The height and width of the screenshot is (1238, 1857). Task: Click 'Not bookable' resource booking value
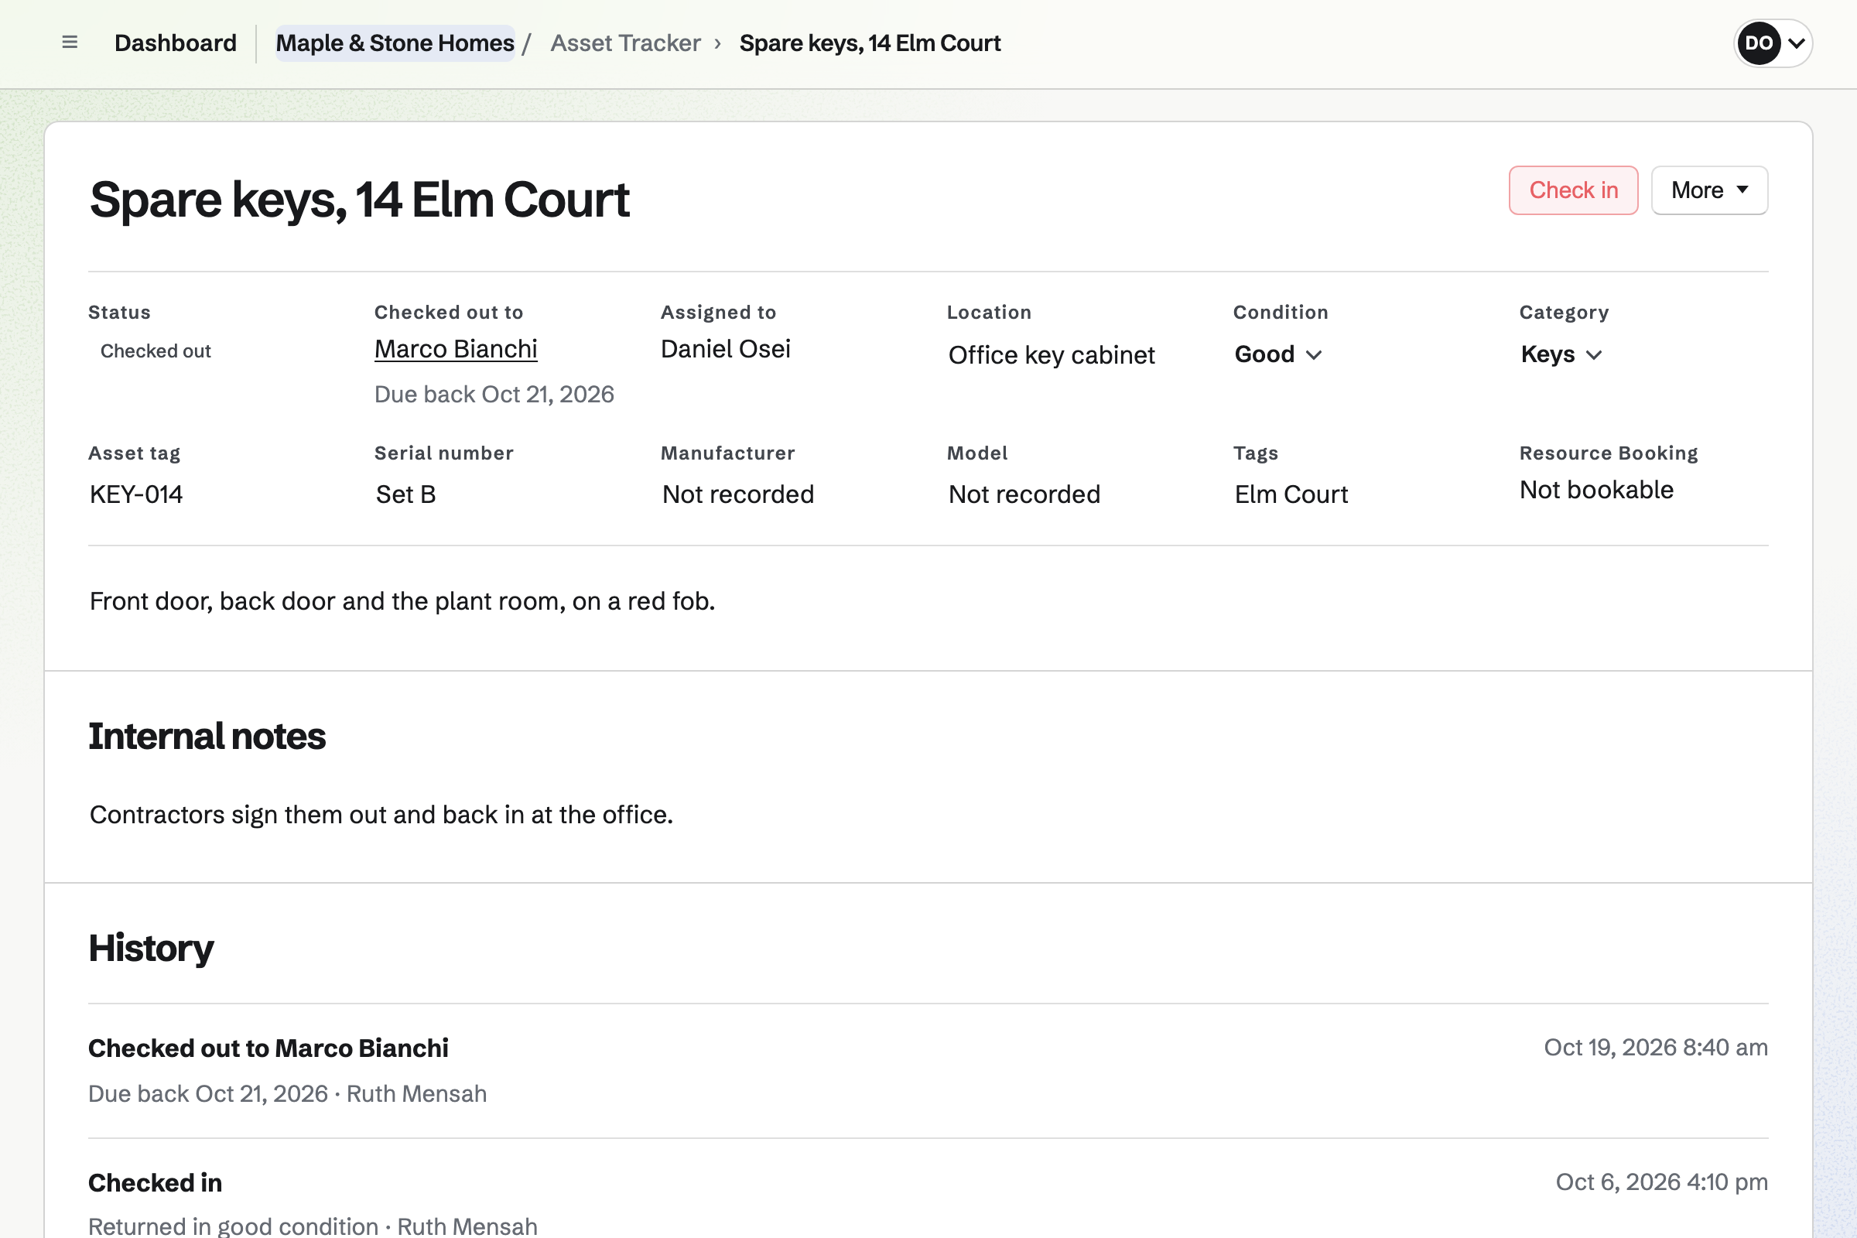[x=1596, y=490]
